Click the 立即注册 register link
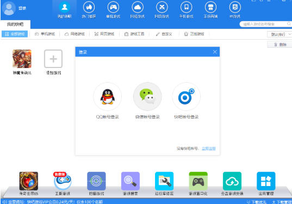 coord(209,149)
